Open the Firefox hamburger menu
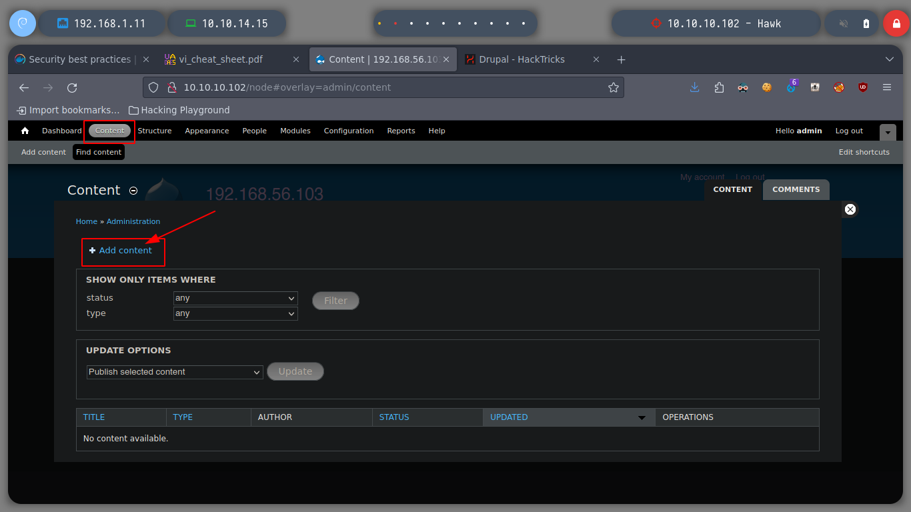 pos(887,87)
